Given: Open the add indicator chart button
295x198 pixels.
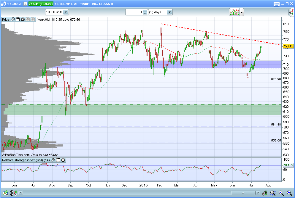Looking at the screenshot, I should pos(234,12).
